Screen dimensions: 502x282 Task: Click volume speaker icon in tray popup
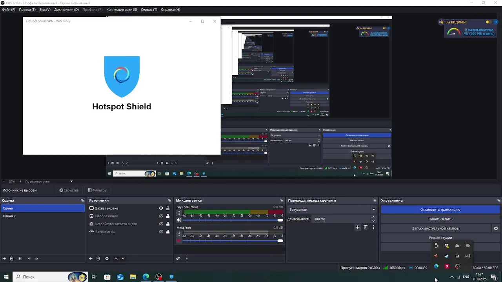[467, 256]
